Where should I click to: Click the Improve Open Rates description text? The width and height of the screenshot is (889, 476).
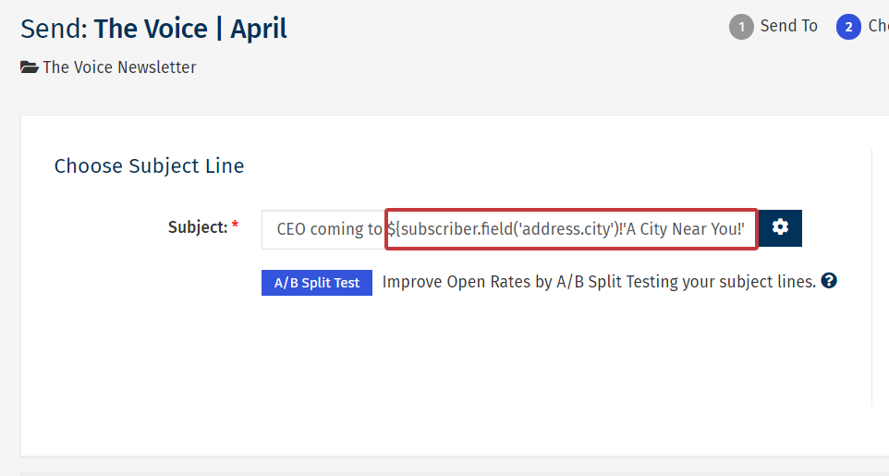click(x=599, y=282)
